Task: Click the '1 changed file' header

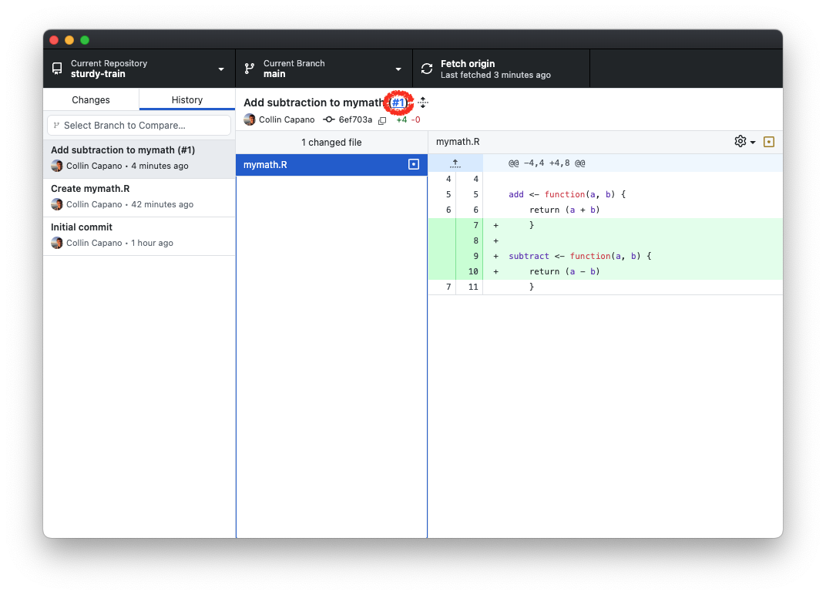Action: click(331, 143)
